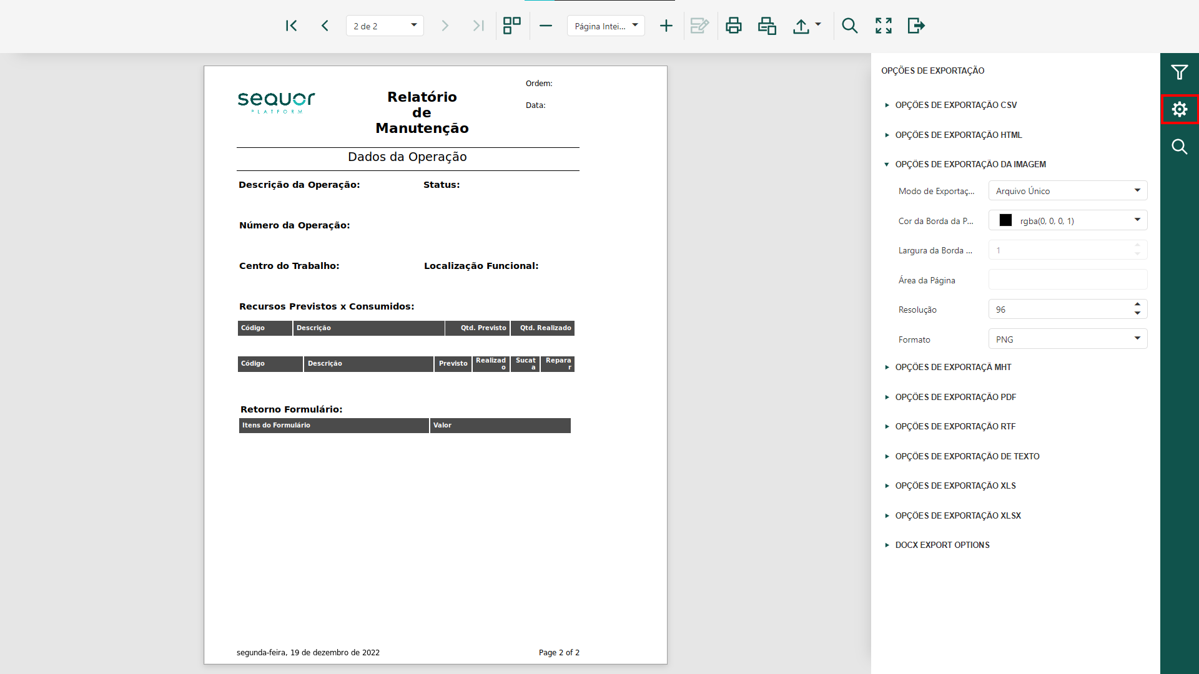Viewport: 1199px width, 674px height.
Task: Toggle multi-page view mode
Action: point(512,26)
